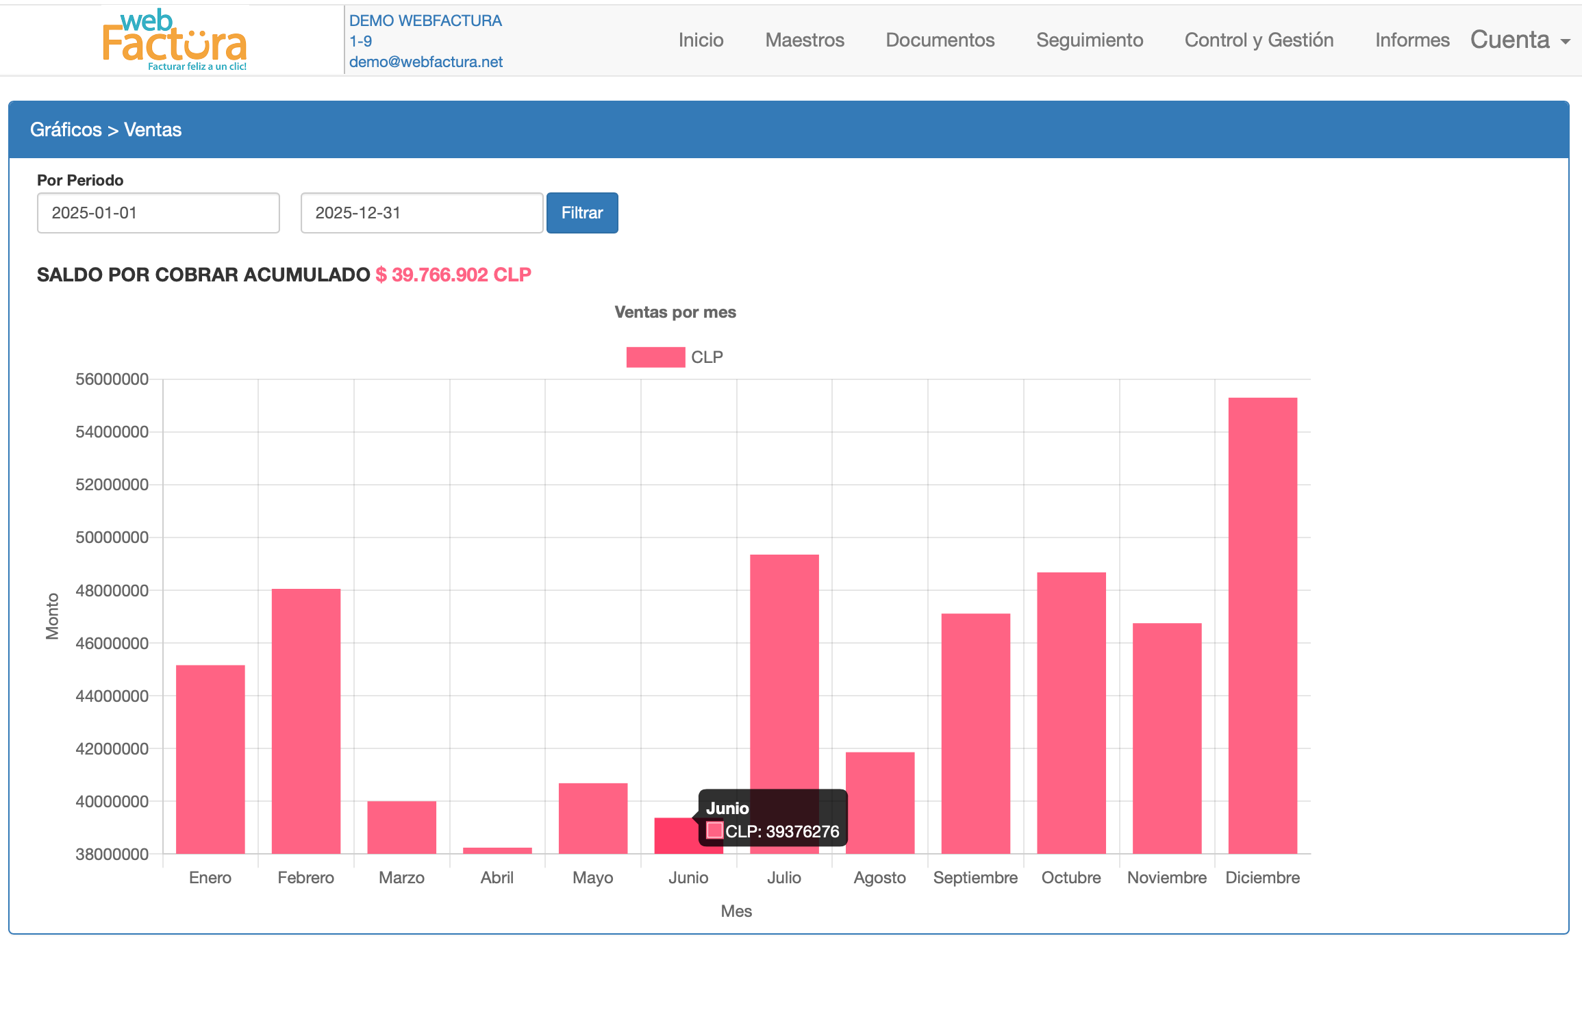Click the DEMO WEBFACTURA company link
Image resolution: width=1582 pixels, height=1012 pixels.
click(425, 21)
